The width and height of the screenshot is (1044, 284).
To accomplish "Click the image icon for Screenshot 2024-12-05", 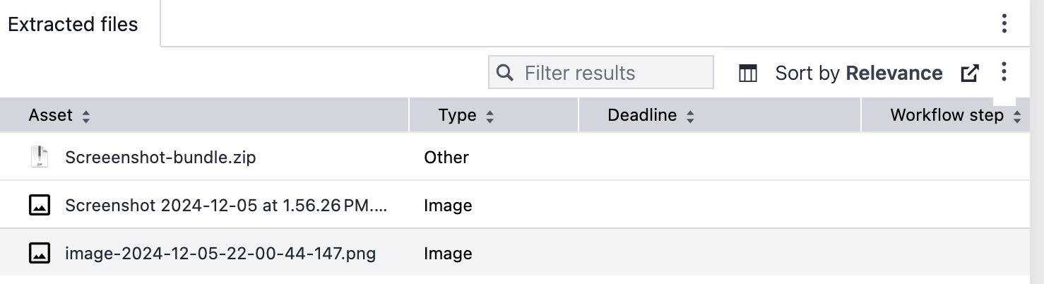I will 40,206.
